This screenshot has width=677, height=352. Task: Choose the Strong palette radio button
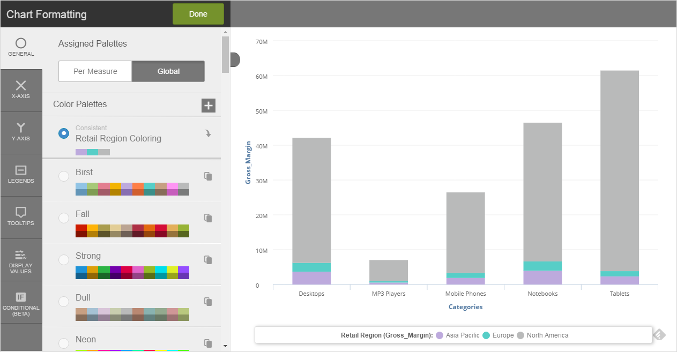[64, 260]
